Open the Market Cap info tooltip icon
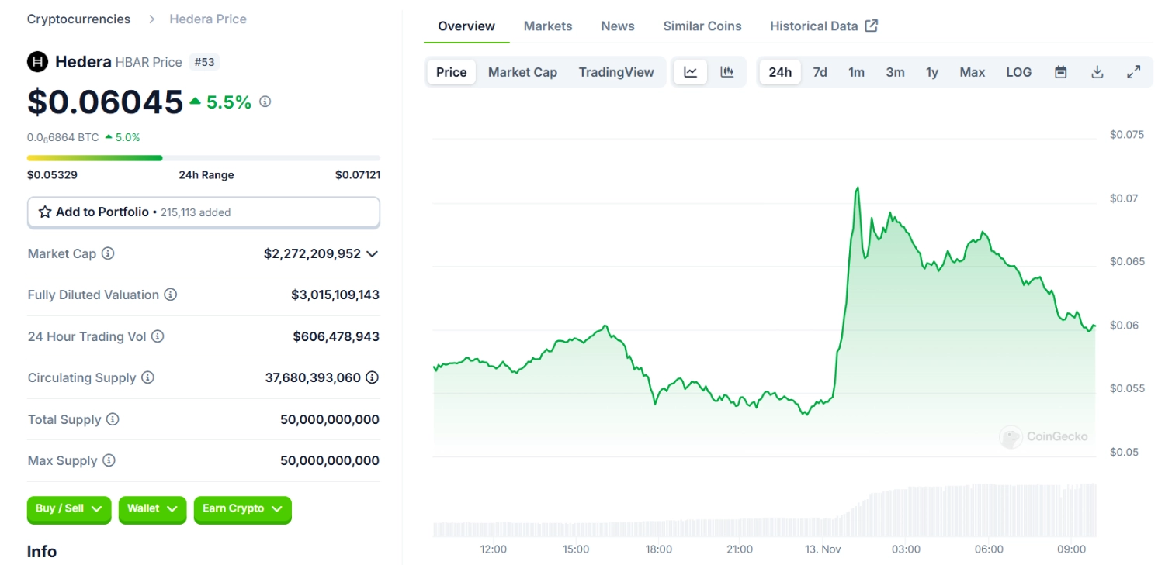This screenshot has height=565, width=1165. point(108,253)
